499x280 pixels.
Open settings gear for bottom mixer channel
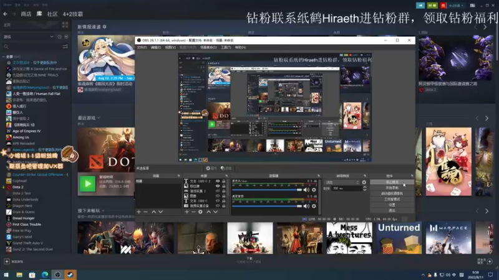pos(314,206)
